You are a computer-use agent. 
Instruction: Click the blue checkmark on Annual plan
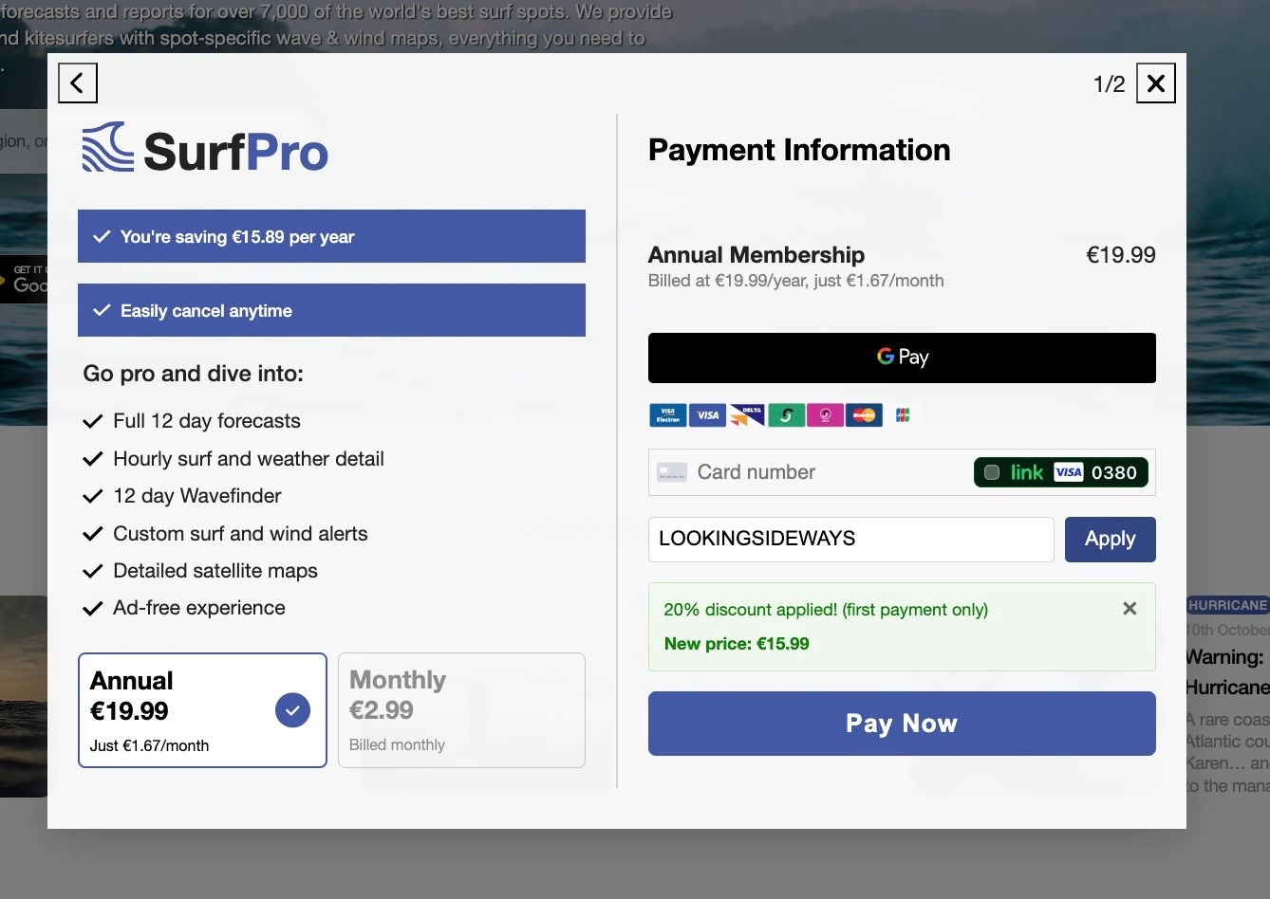[x=292, y=710]
